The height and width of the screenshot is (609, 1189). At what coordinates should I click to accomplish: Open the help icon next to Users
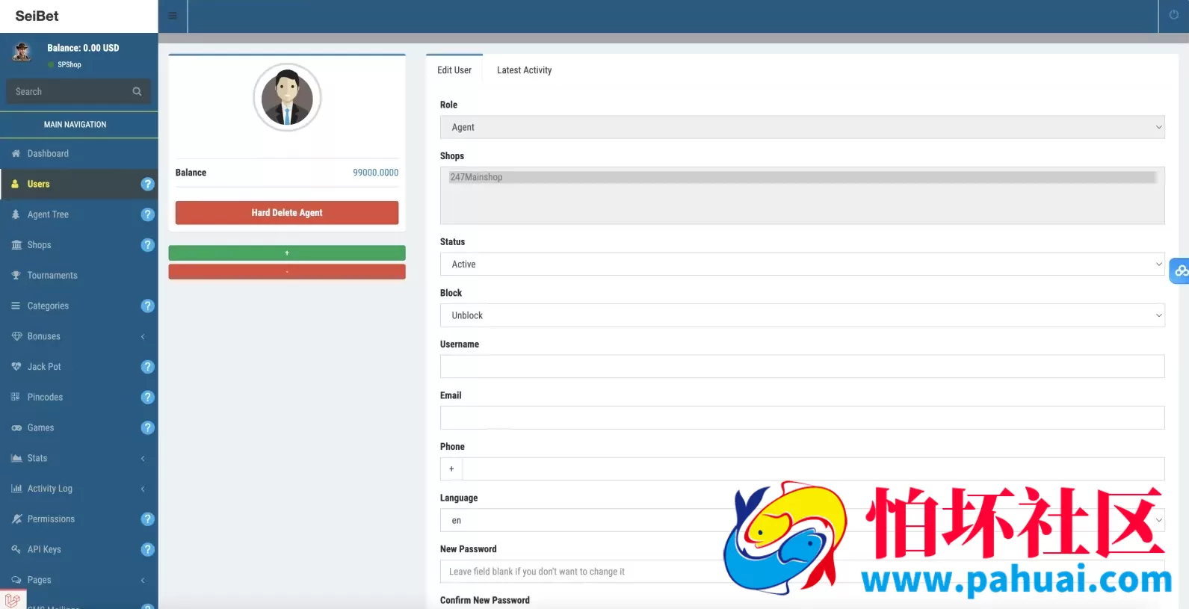(x=148, y=184)
